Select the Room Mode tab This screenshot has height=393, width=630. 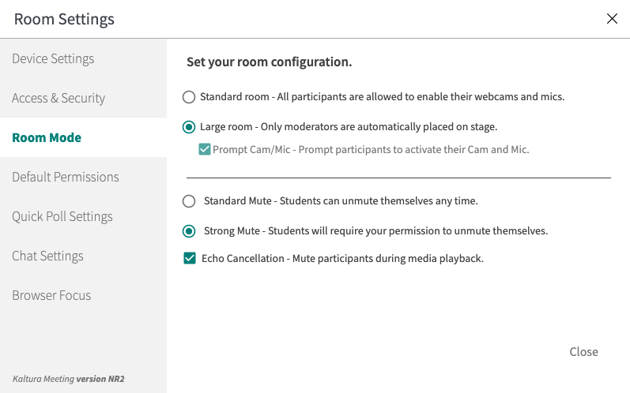[x=47, y=138]
